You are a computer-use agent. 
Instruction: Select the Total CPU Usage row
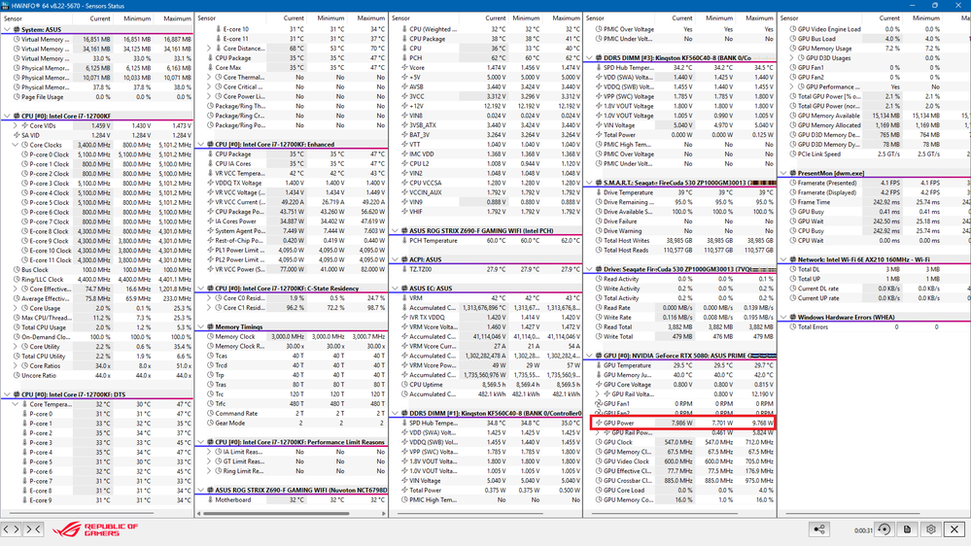point(97,326)
